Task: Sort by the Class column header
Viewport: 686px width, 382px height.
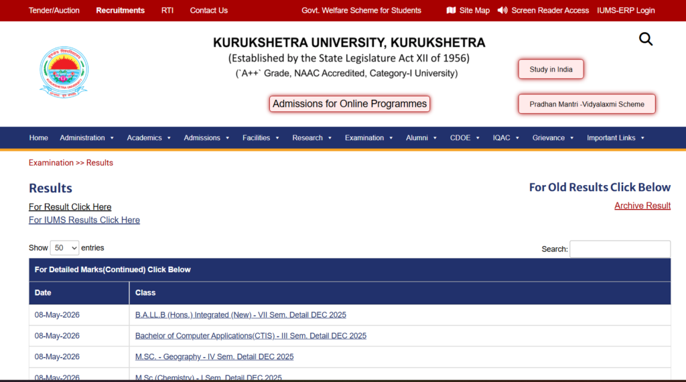Action: pyautogui.click(x=400, y=293)
